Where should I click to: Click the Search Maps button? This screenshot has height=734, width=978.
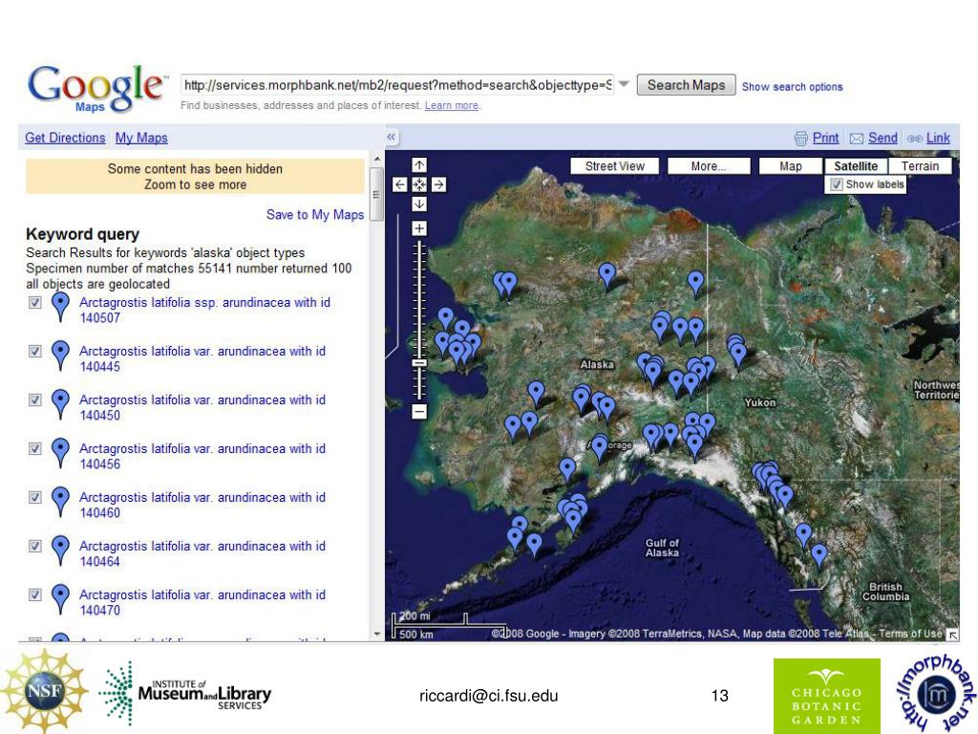pos(686,85)
